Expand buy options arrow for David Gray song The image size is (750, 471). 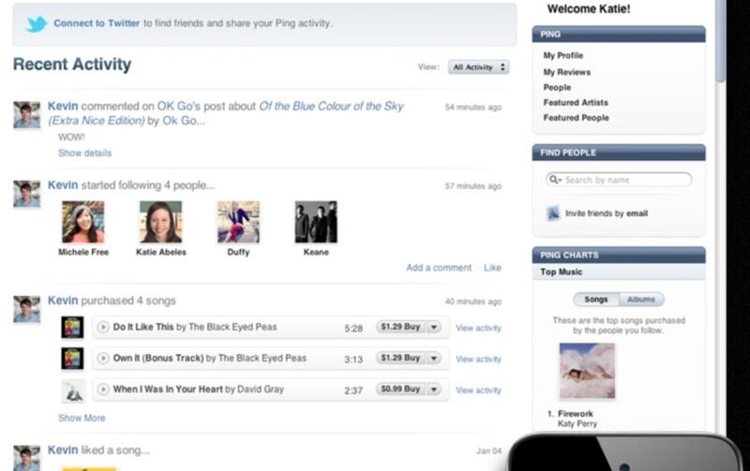coord(434,390)
